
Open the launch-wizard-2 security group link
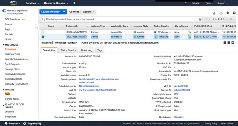point(87,79)
